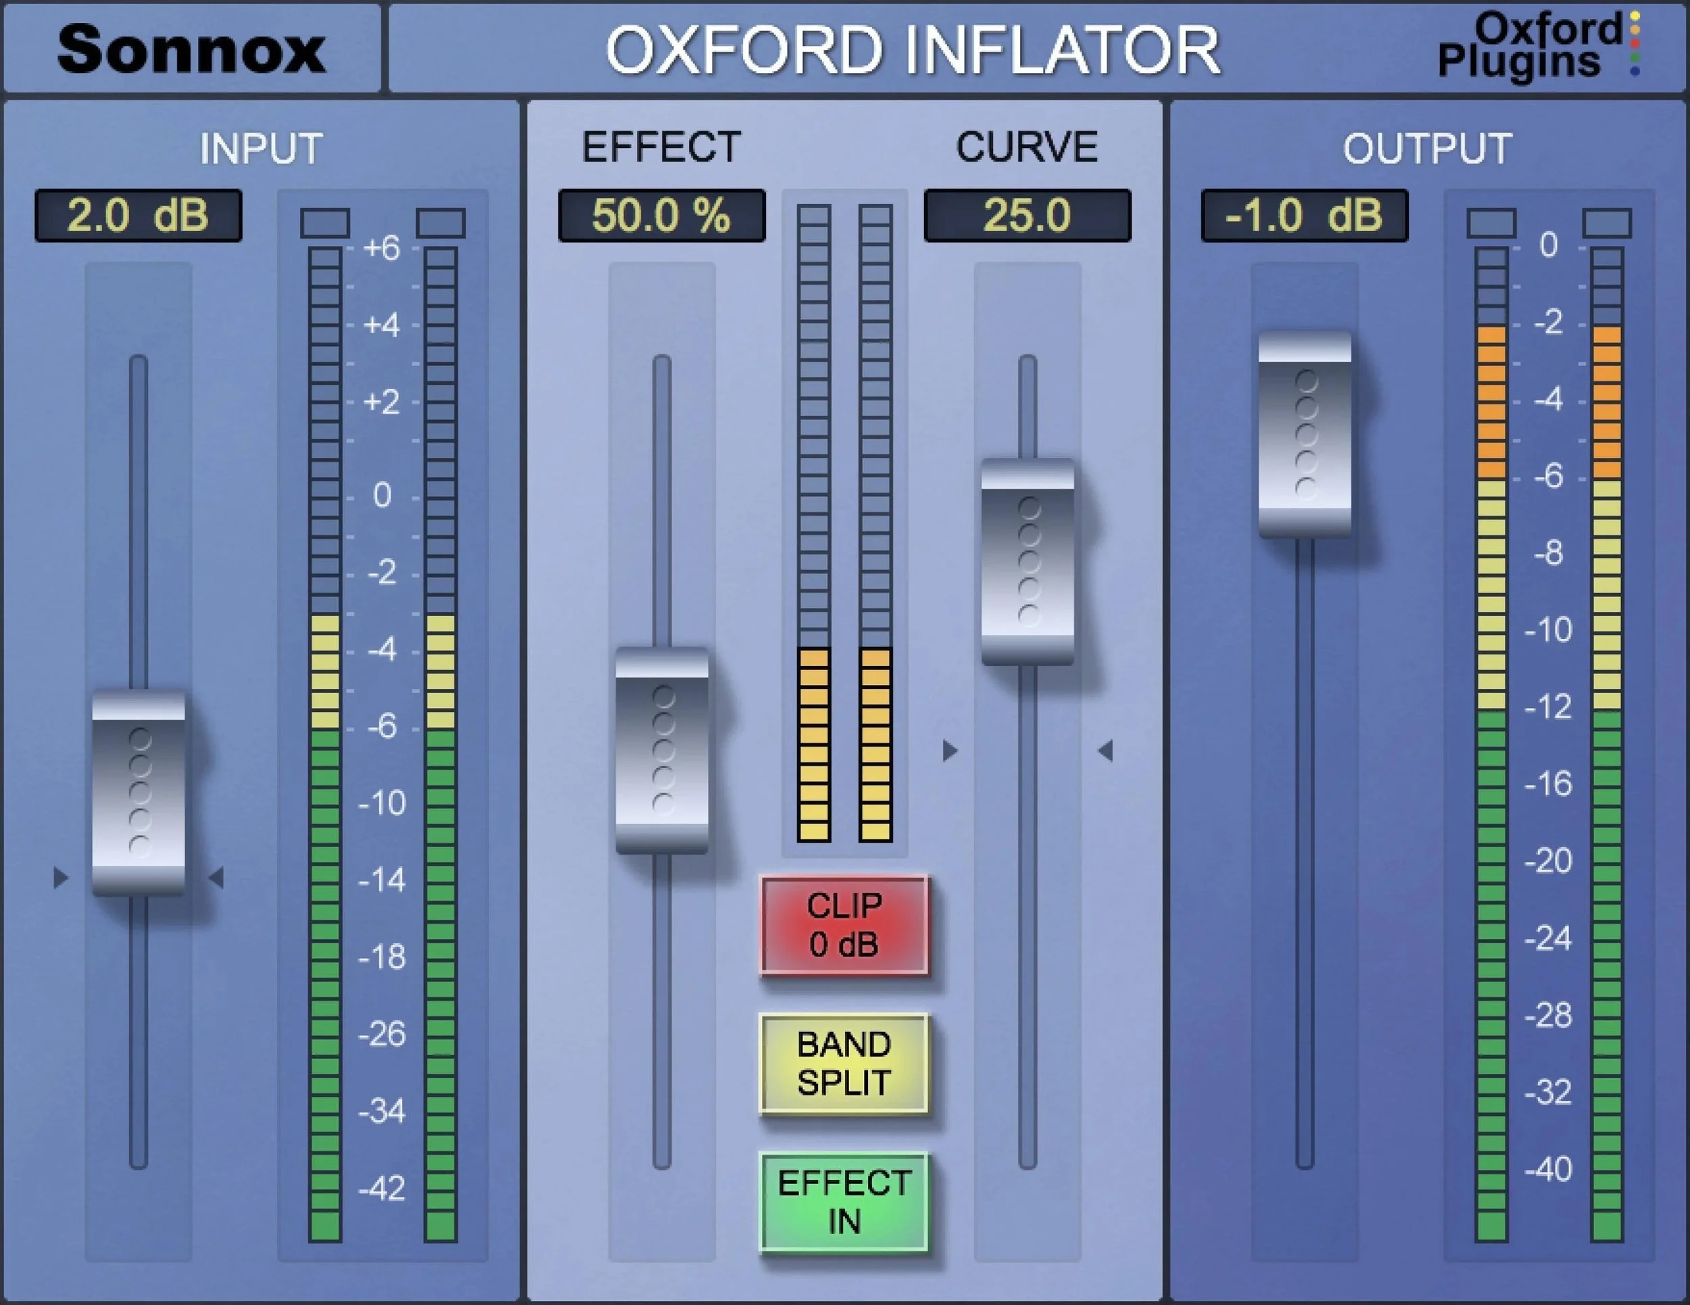Image resolution: width=1690 pixels, height=1305 pixels.
Task: Click the CURVE value display showing 25.0
Action: pyautogui.click(x=1030, y=218)
